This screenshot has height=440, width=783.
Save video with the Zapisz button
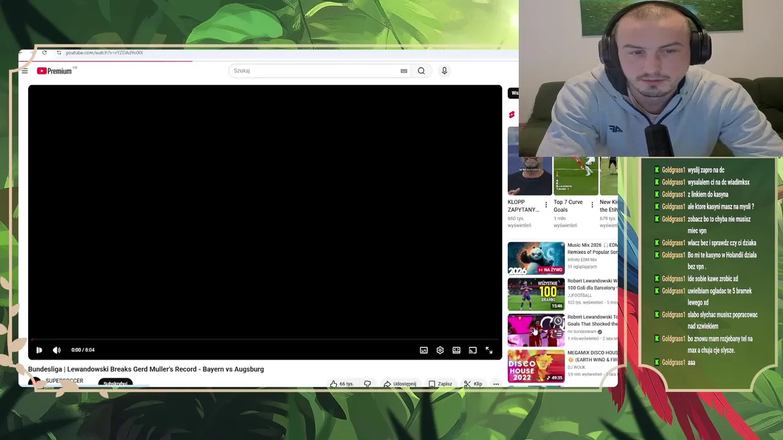(440, 384)
